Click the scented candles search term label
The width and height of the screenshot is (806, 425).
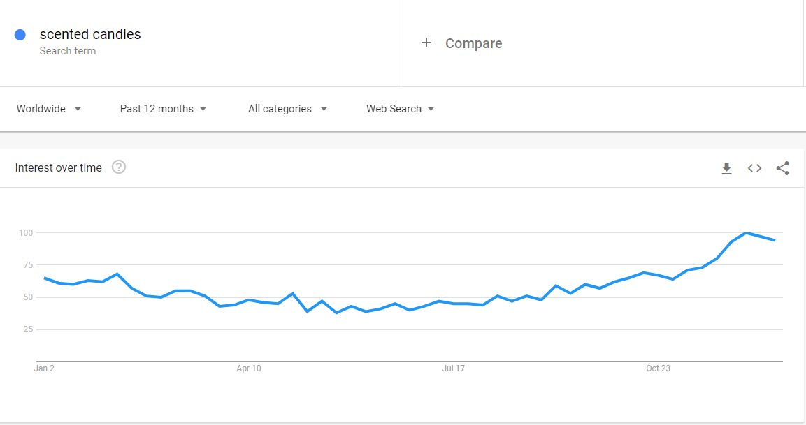click(x=90, y=34)
